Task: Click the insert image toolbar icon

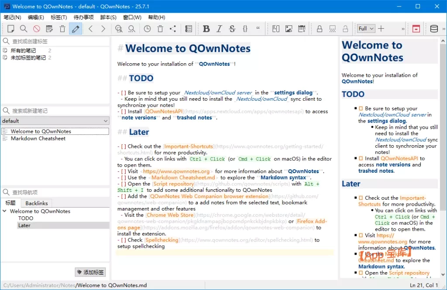Action: pos(289,29)
